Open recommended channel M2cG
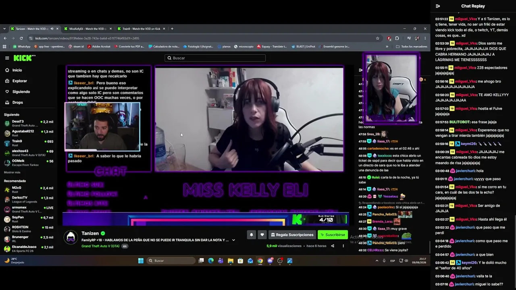Screen dimensions: 516x290 [28, 190]
